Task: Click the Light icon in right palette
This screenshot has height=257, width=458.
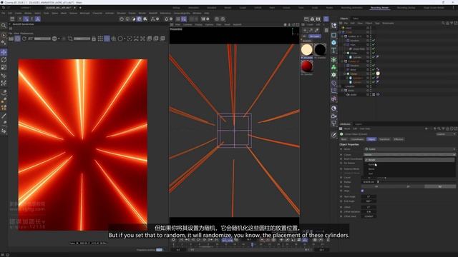Action: [334, 124]
